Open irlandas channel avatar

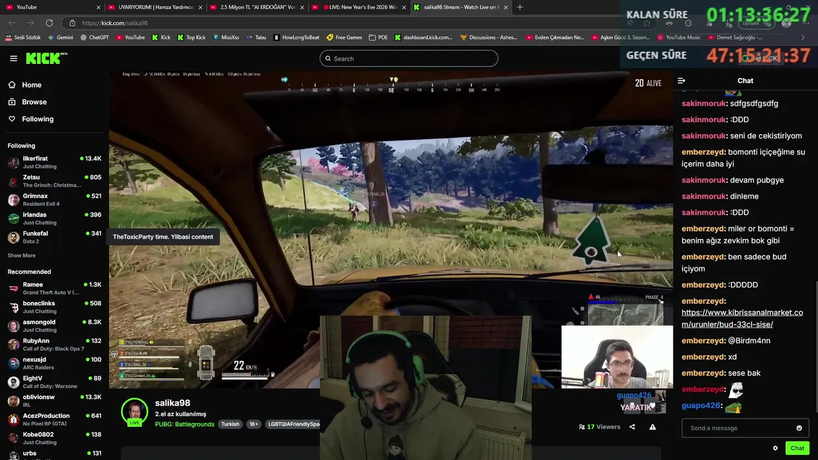(13, 218)
